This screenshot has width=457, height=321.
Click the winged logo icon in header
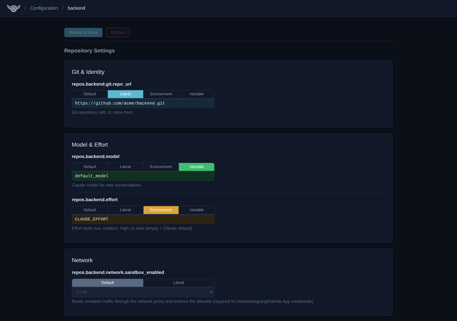14,8
